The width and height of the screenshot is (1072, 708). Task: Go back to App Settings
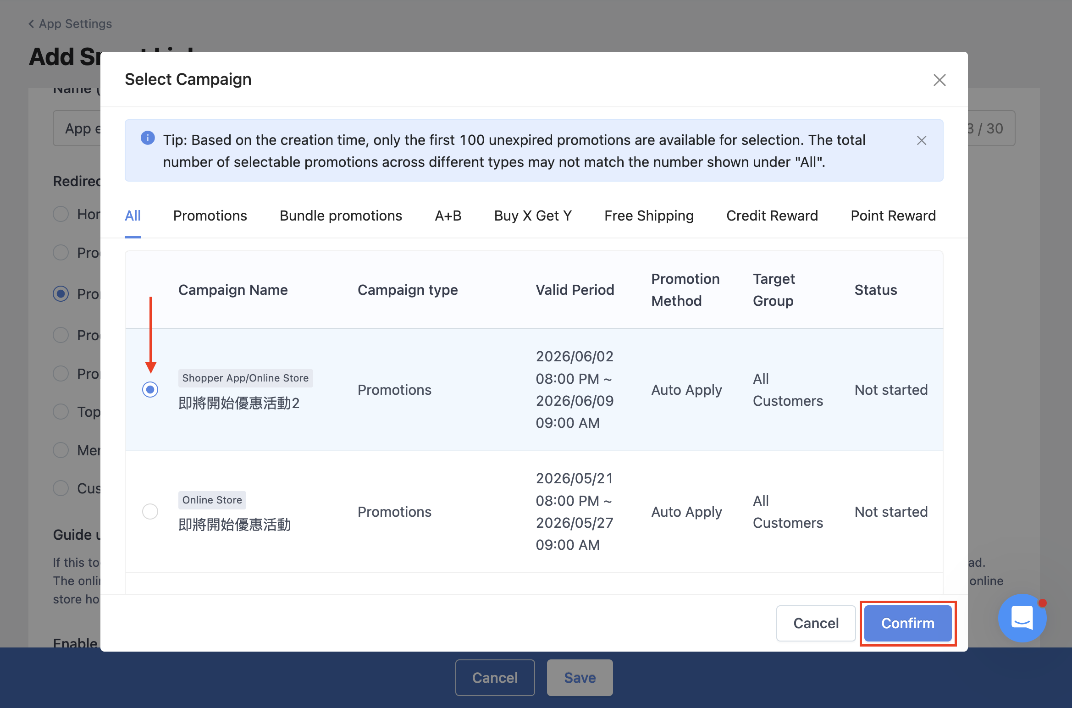[x=70, y=24]
